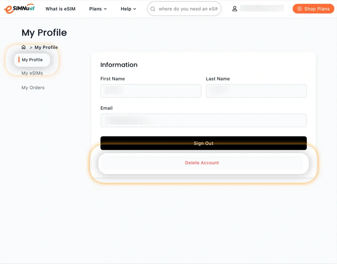
Task: Click the red Delete Account button
Action: coord(202,163)
